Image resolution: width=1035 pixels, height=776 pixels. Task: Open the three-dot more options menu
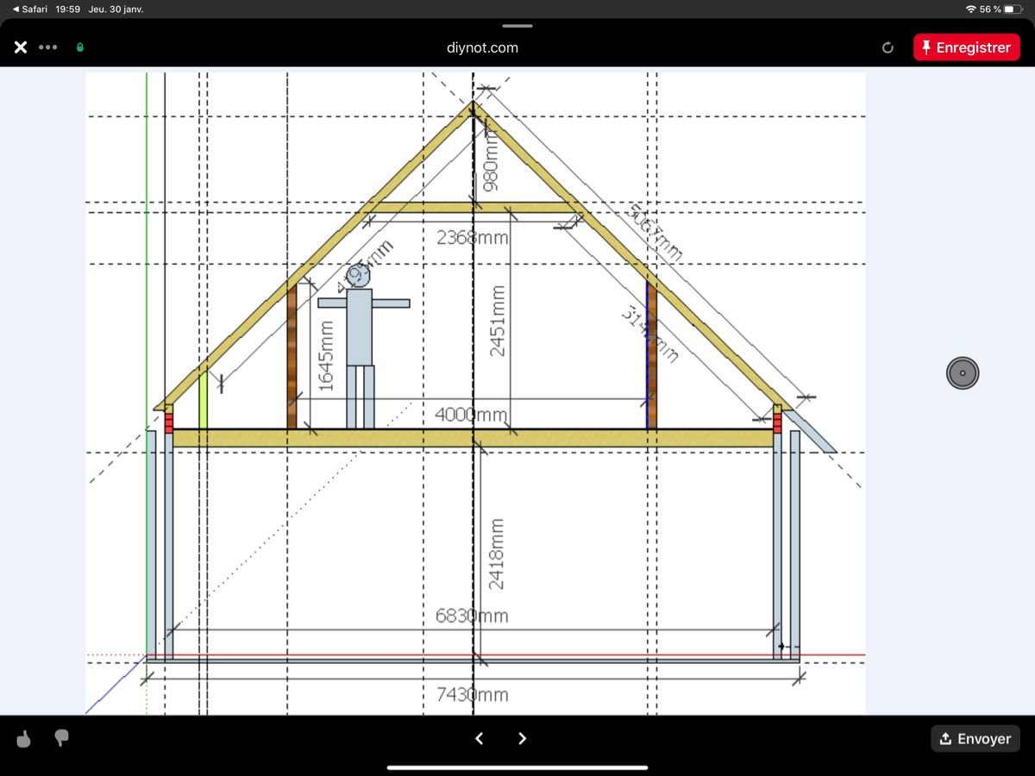[x=48, y=47]
